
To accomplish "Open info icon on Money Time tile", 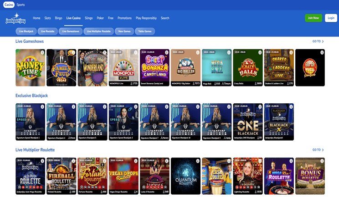I will (x=42, y=52).
